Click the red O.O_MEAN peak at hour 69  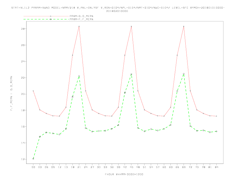[184, 26]
